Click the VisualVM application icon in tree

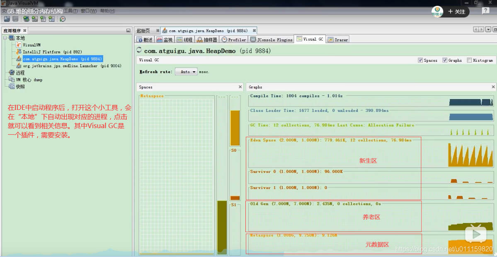19,45
